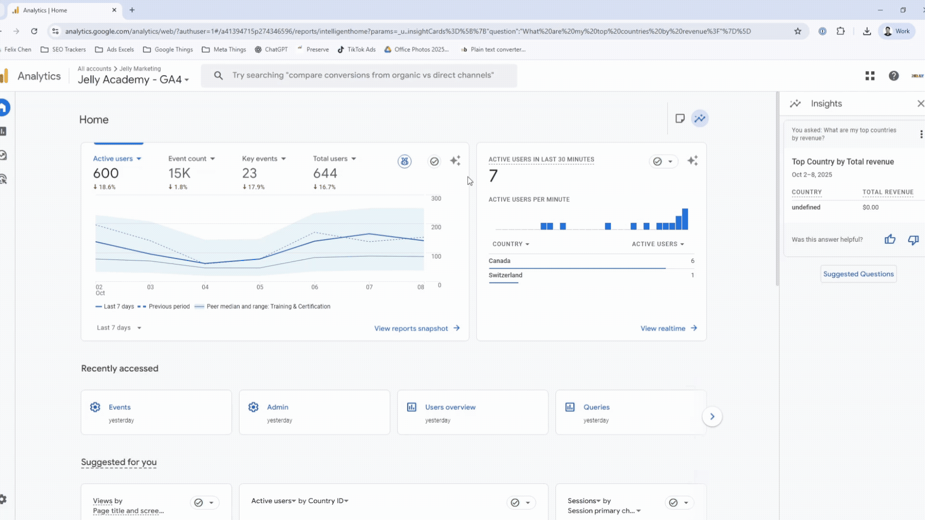
Task: Click the sparkle icon on realtime card
Action: pos(692,161)
